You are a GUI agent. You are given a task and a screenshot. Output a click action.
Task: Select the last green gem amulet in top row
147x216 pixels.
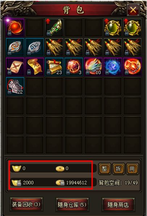(132, 28)
